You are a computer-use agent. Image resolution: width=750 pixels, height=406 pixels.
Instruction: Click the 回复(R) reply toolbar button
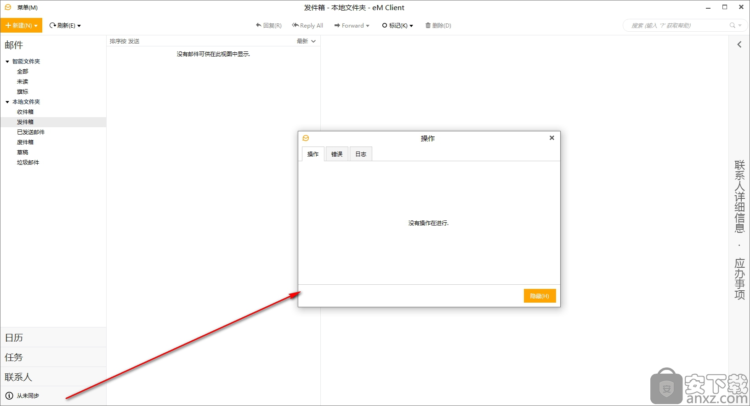[268, 25]
